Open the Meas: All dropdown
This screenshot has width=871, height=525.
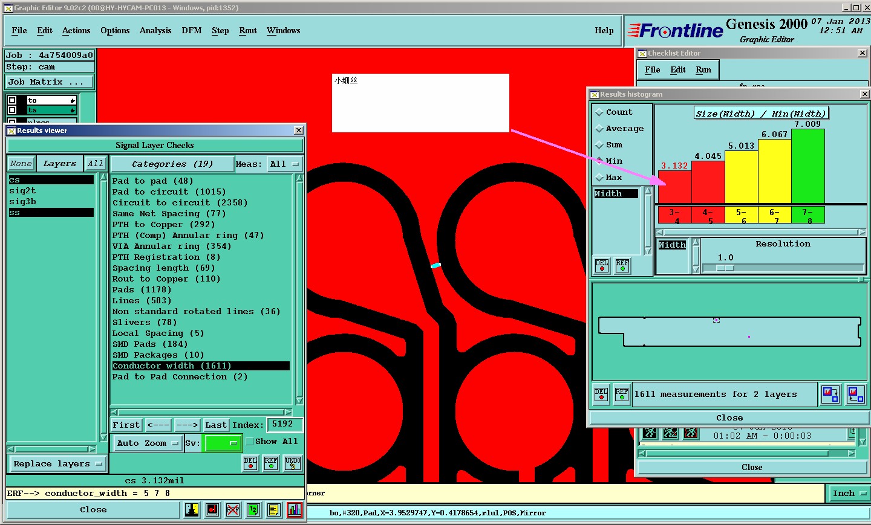[x=285, y=164]
